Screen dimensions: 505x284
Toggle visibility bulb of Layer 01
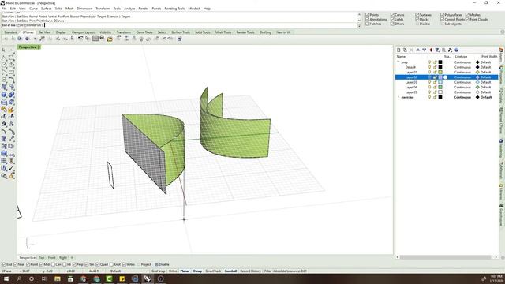[429, 72]
